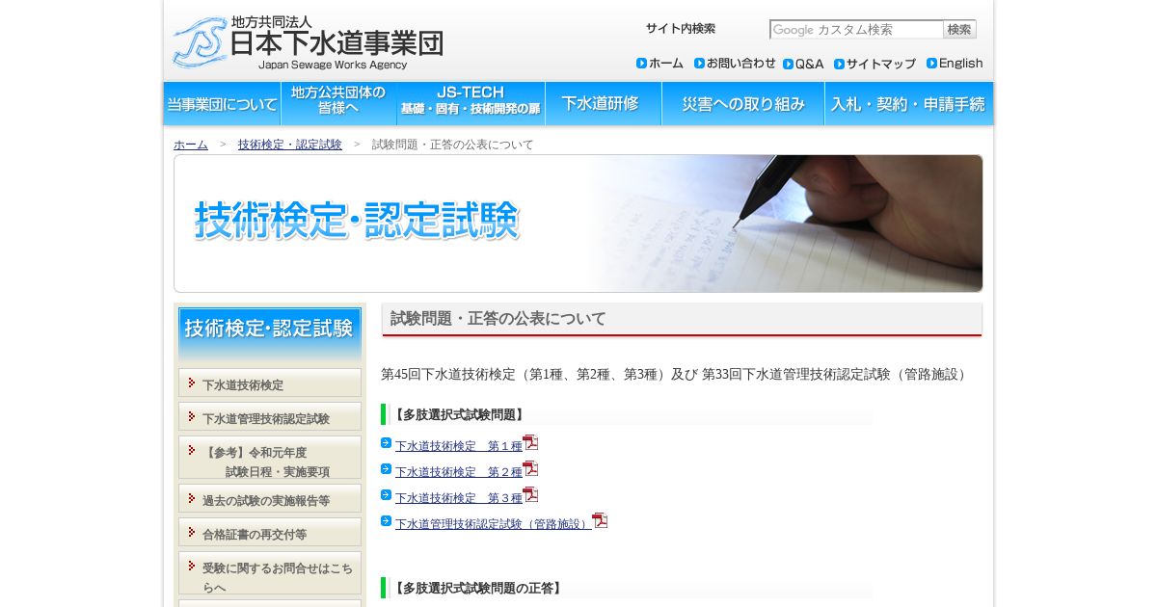Click red arrow icon of 過去の試験の実施報告等
The height and width of the screenshot is (607, 1157).
[192, 498]
